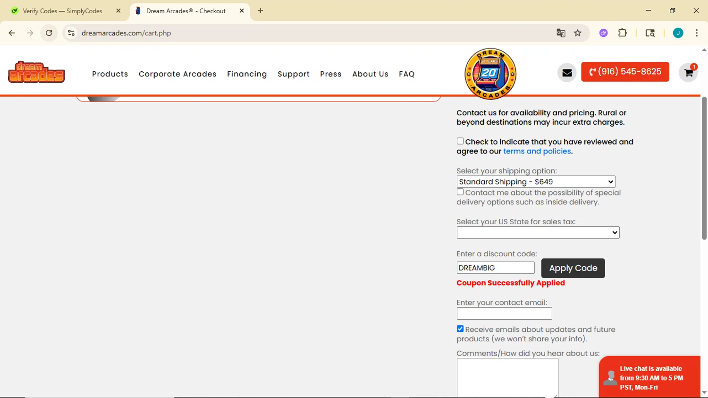This screenshot has width=708, height=398.
Task: Open the Press page
Action: [331, 74]
